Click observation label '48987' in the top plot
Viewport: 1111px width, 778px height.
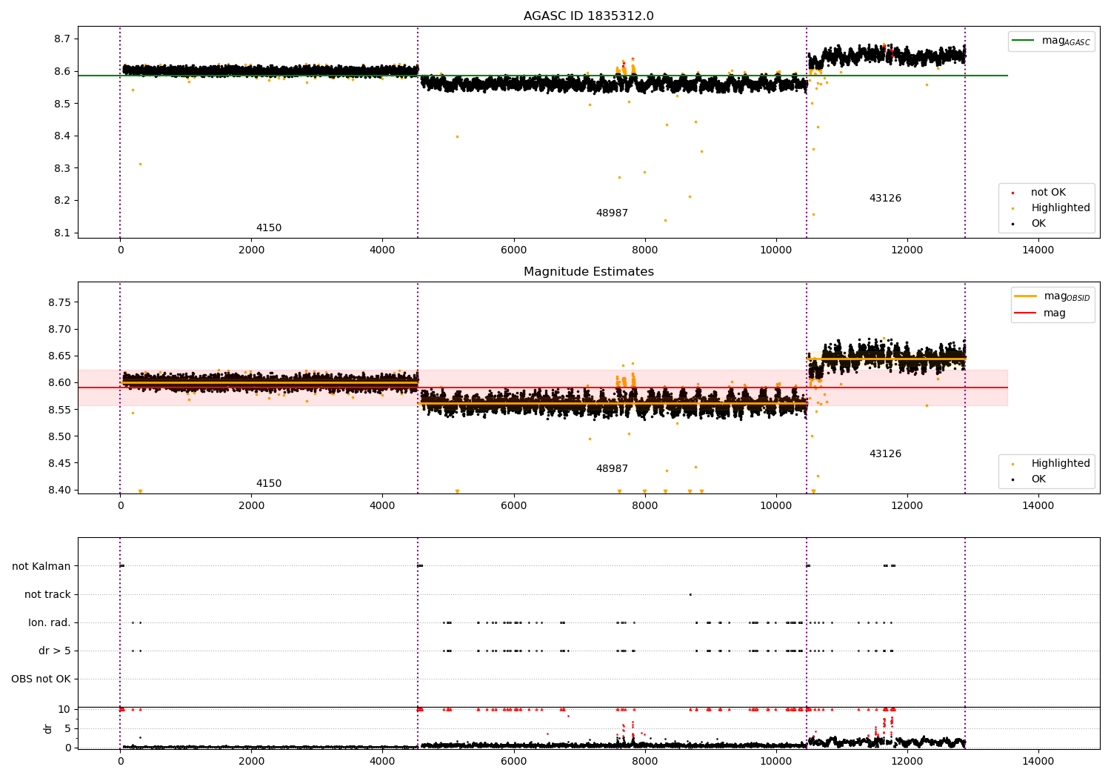pyautogui.click(x=612, y=213)
